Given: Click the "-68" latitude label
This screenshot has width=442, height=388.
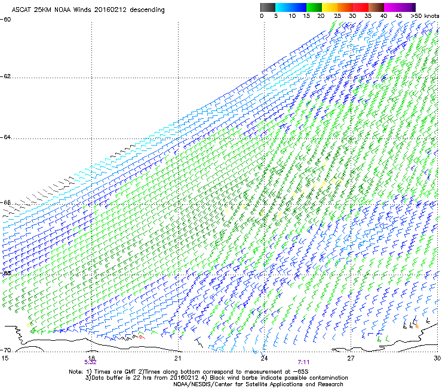Looking at the screenshot, I should pos(5,273).
